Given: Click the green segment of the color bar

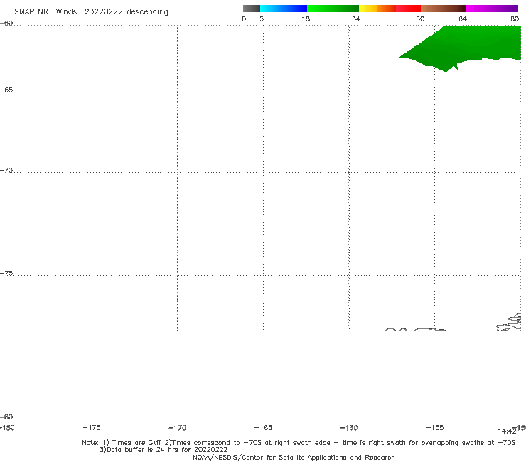Looking at the screenshot, I should 333,9.
